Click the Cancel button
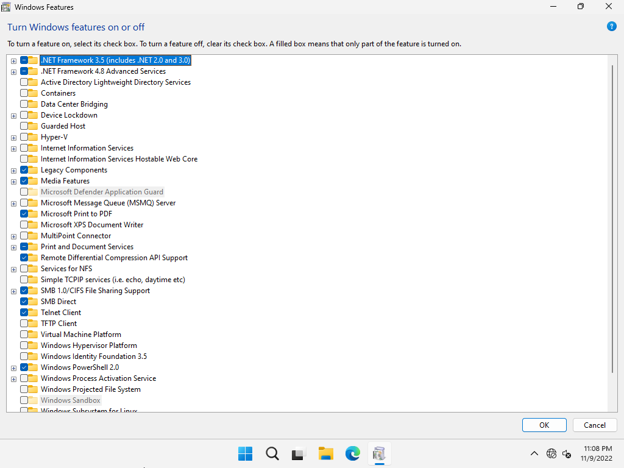 [x=594, y=425]
